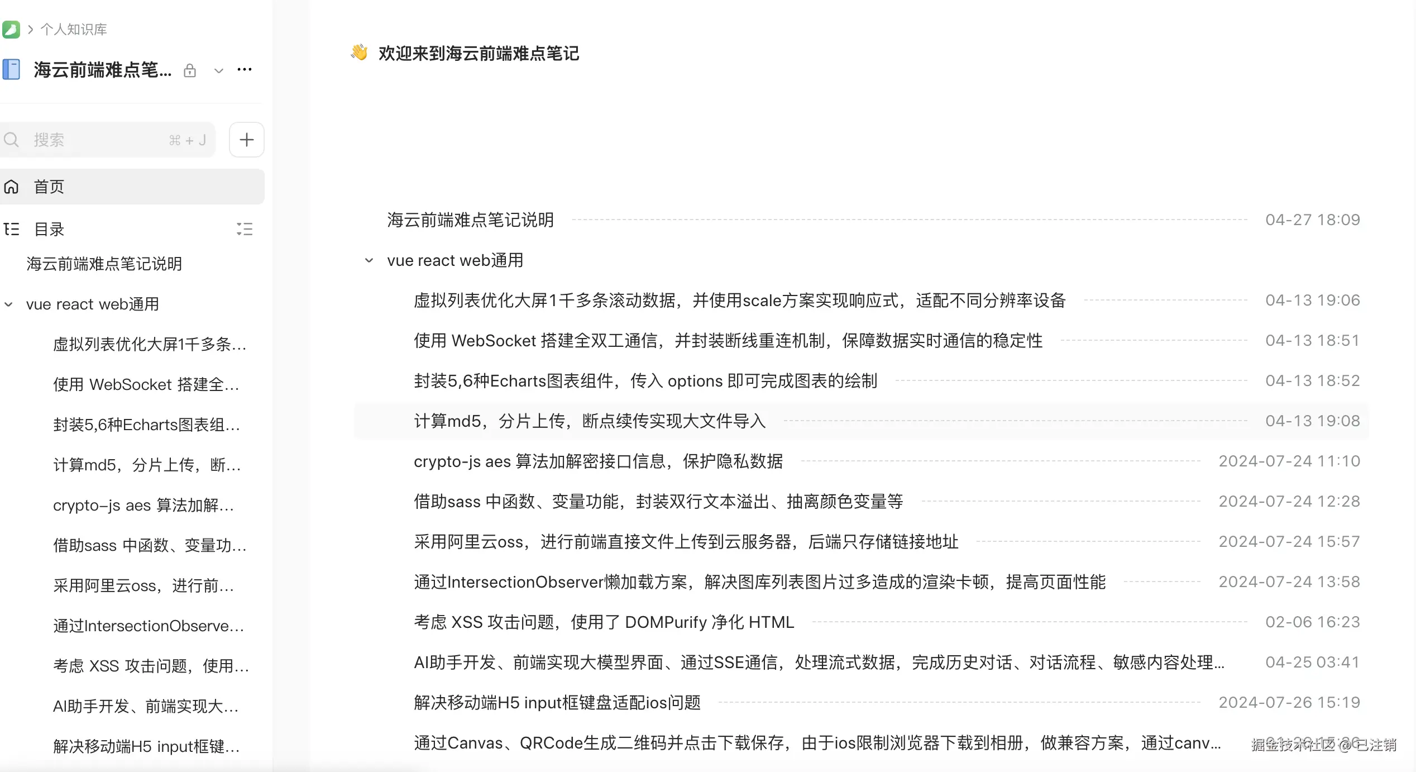1416x772 pixels.
Task: Create a new document with the plus icon
Action: (x=246, y=139)
